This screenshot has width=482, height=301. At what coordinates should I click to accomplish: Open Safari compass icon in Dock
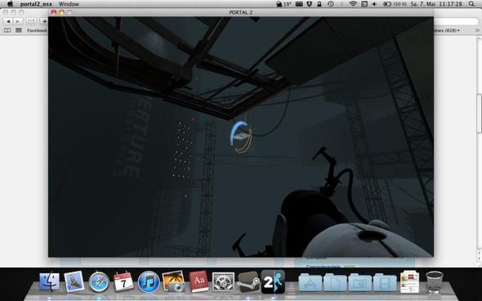99,281
